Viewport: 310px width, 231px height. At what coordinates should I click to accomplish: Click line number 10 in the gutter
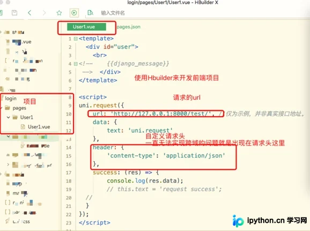point(69,114)
